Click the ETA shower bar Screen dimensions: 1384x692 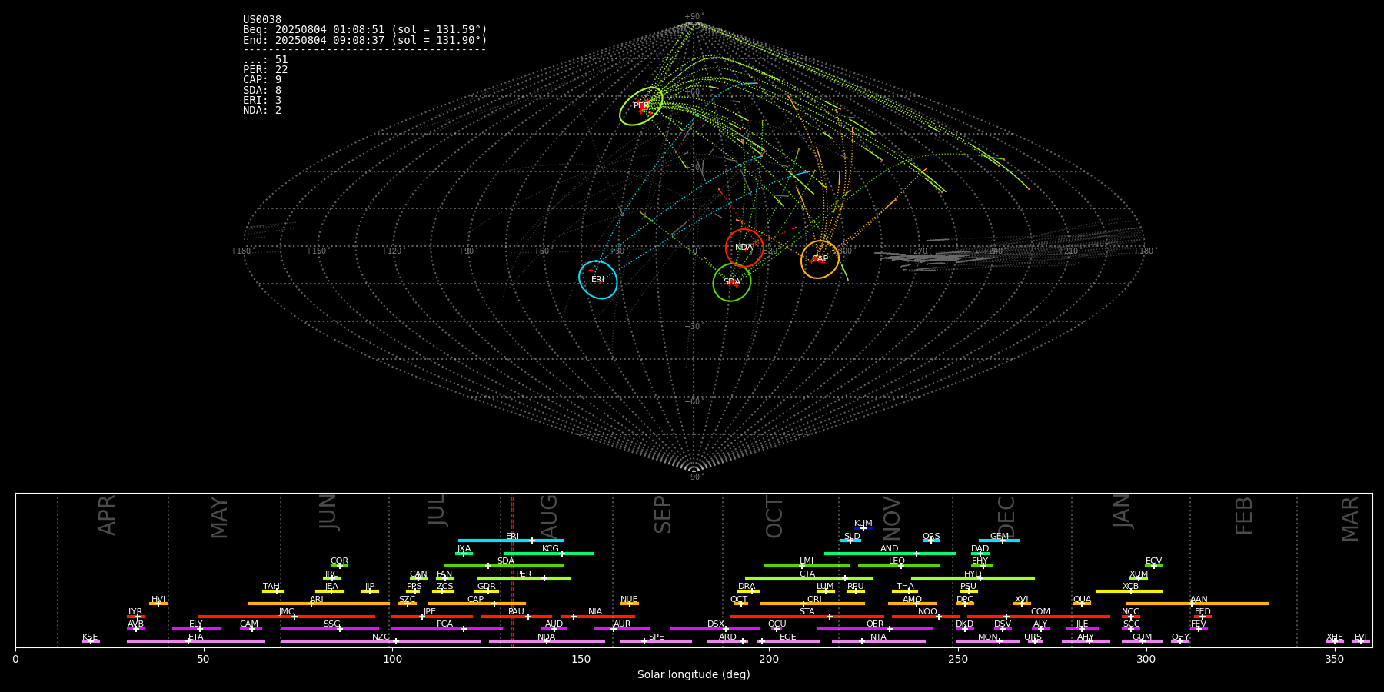coord(196,641)
